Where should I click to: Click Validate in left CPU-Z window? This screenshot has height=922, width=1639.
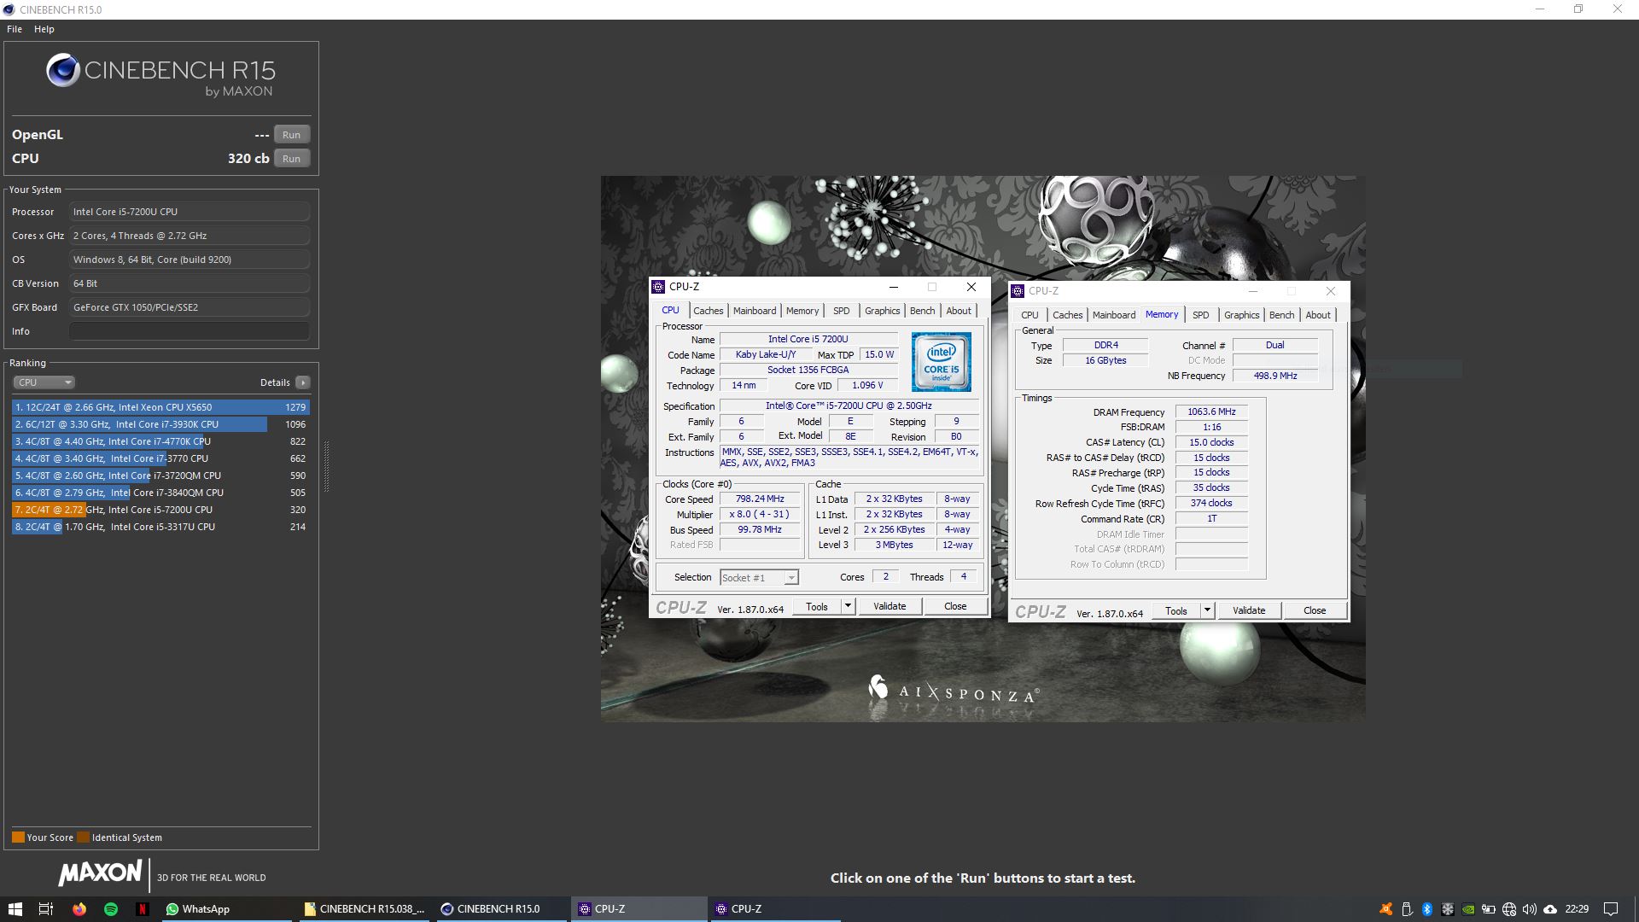(889, 606)
